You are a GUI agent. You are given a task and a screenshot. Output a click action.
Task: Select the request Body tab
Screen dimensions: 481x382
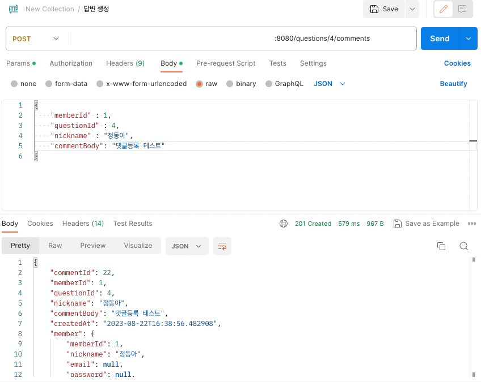click(x=171, y=63)
